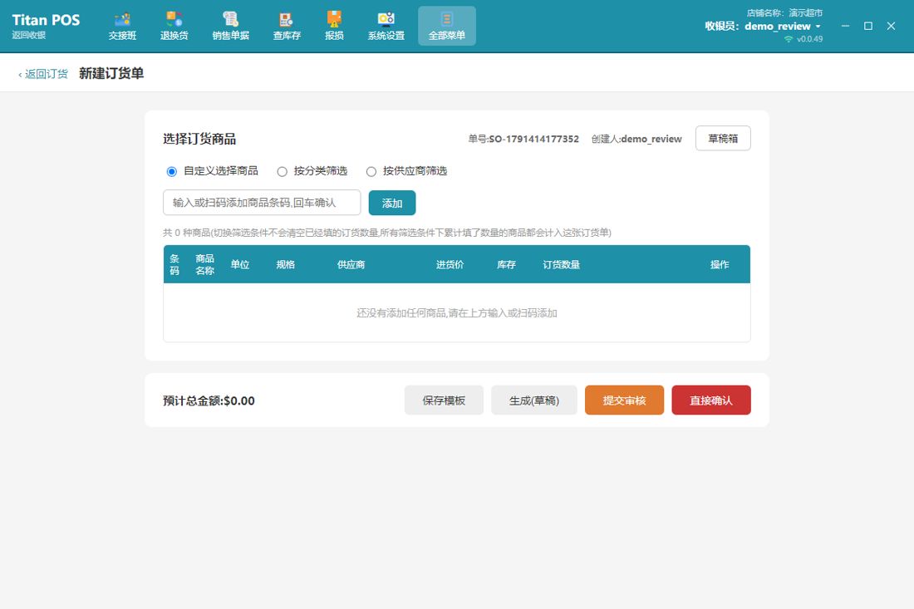Open the 退换货 returns icon
The width and height of the screenshot is (914, 609).
174,27
